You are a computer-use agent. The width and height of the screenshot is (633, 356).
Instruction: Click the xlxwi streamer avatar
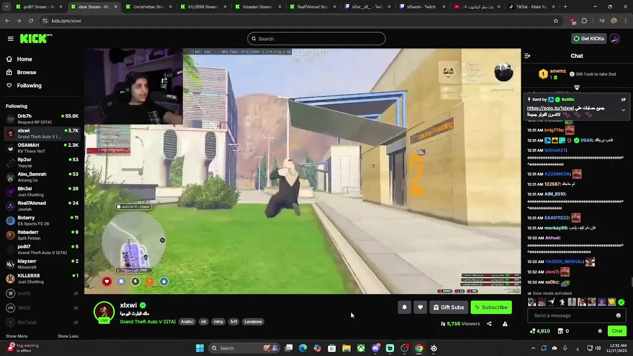pos(104,311)
